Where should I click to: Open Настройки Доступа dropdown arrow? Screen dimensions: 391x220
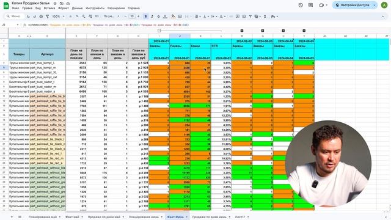(375, 5)
